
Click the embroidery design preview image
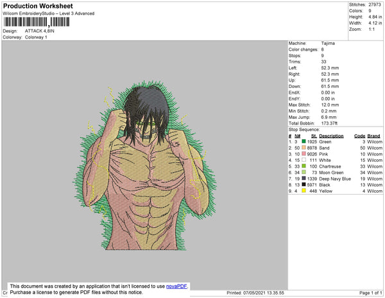pos(145,165)
